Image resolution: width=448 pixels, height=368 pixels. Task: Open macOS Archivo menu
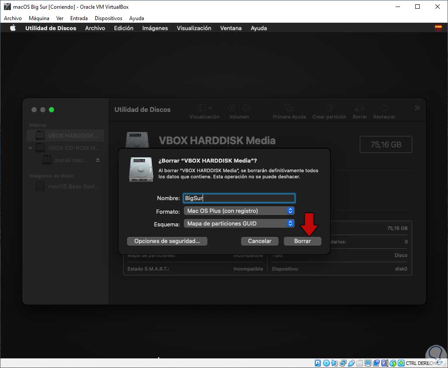(95, 28)
